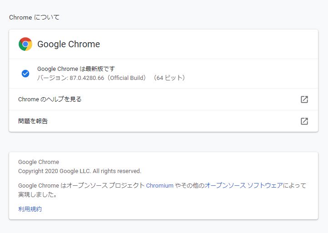Screen dimensions: 328x233
Task: Follow the オープンソース ソフトウェア link
Action: (x=244, y=185)
